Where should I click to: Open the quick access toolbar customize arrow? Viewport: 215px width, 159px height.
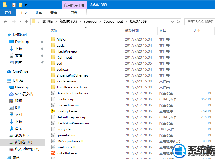[26, 5]
